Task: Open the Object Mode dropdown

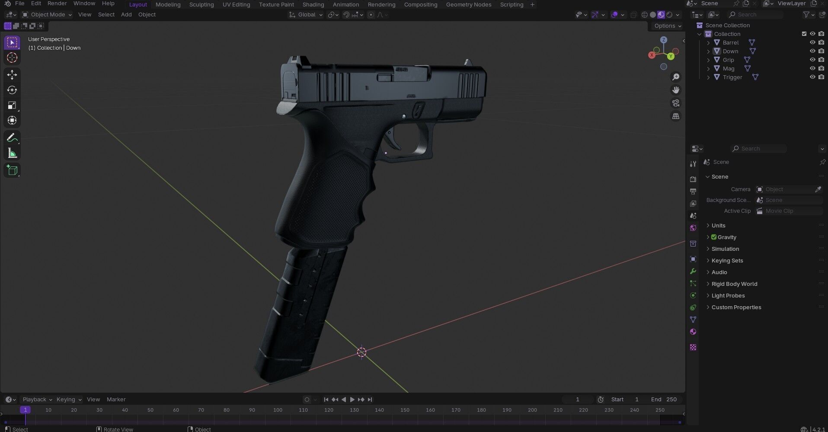Action: pos(47,15)
